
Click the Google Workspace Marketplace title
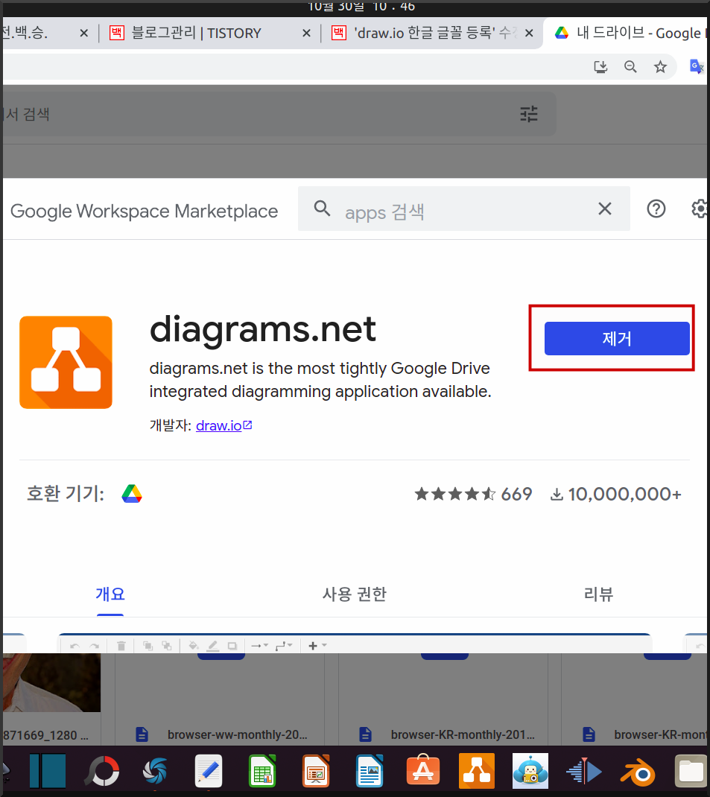pyautogui.click(x=145, y=211)
